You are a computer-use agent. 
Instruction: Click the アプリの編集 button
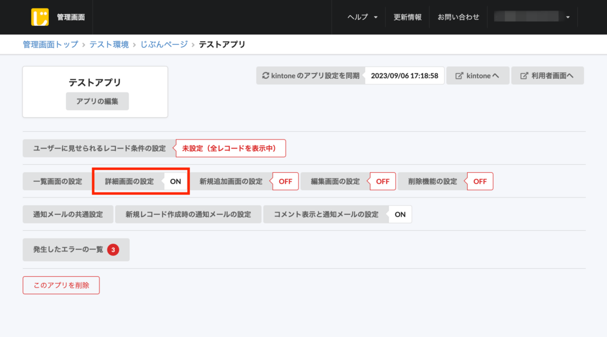point(97,101)
